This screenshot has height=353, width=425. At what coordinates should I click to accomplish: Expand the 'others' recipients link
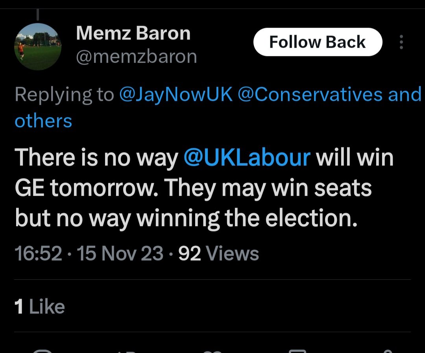click(x=43, y=120)
